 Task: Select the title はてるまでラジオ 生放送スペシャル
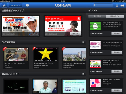pyautogui.click(x=15, y=64)
